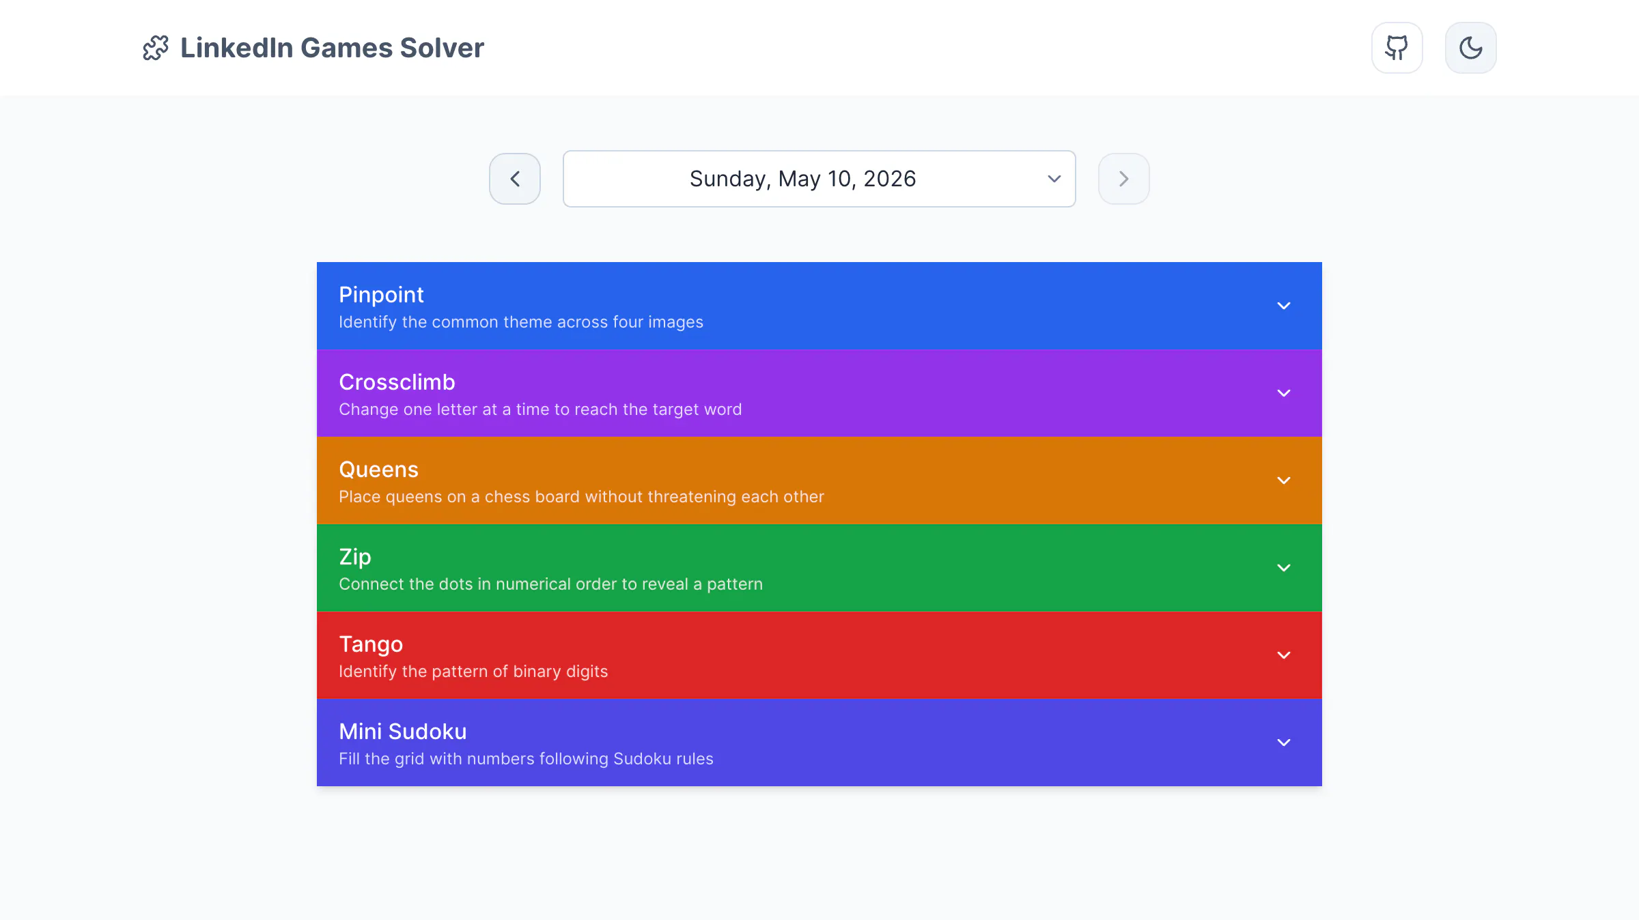Select the Mini Sudoku game title
Viewport: 1639px width, 920px height.
coord(403,732)
